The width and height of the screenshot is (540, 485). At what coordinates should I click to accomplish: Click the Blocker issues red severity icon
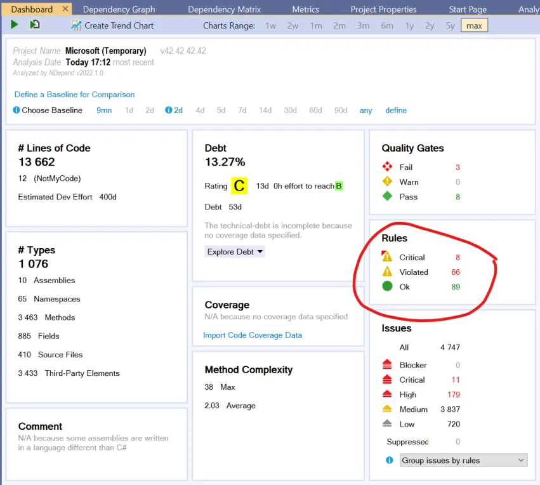388,364
